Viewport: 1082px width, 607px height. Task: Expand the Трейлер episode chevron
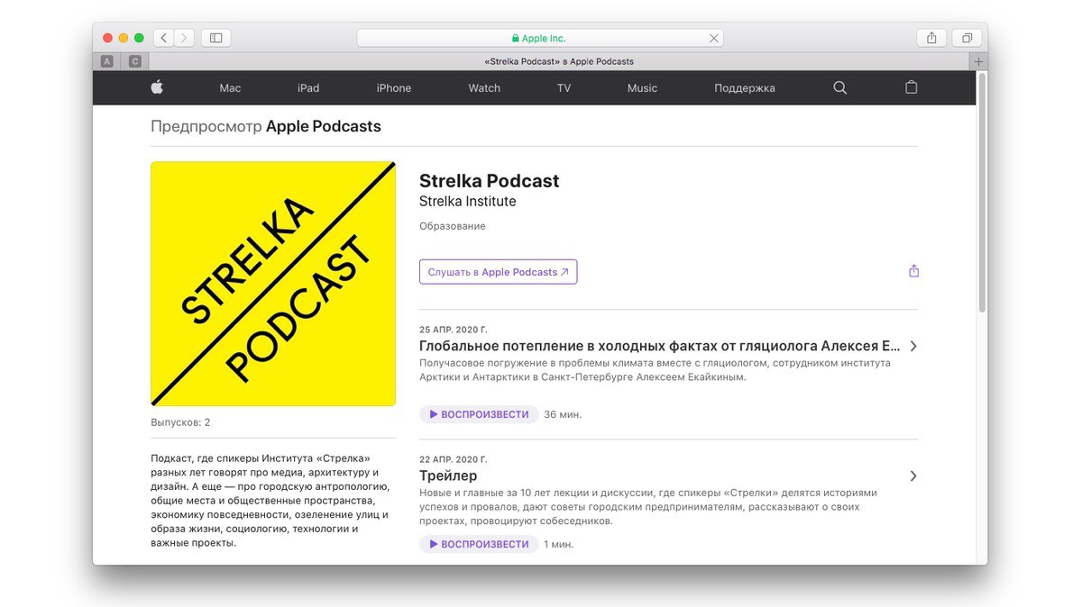[x=913, y=476]
